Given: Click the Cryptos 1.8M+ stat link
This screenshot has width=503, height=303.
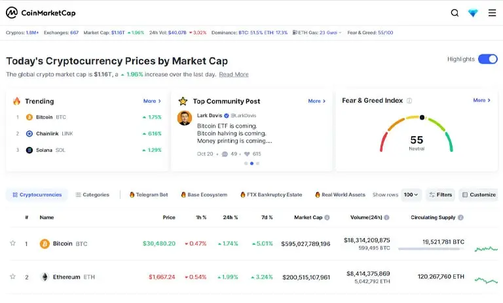Looking at the screenshot, I should point(22,33).
